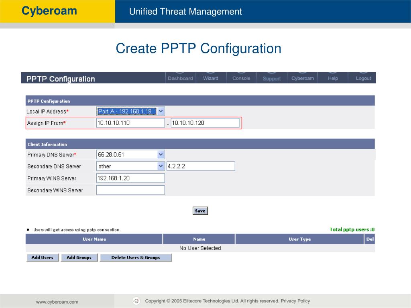Click the empty Secondary WINS Server field
Screen dimensions: 411x308
[130, 190]
